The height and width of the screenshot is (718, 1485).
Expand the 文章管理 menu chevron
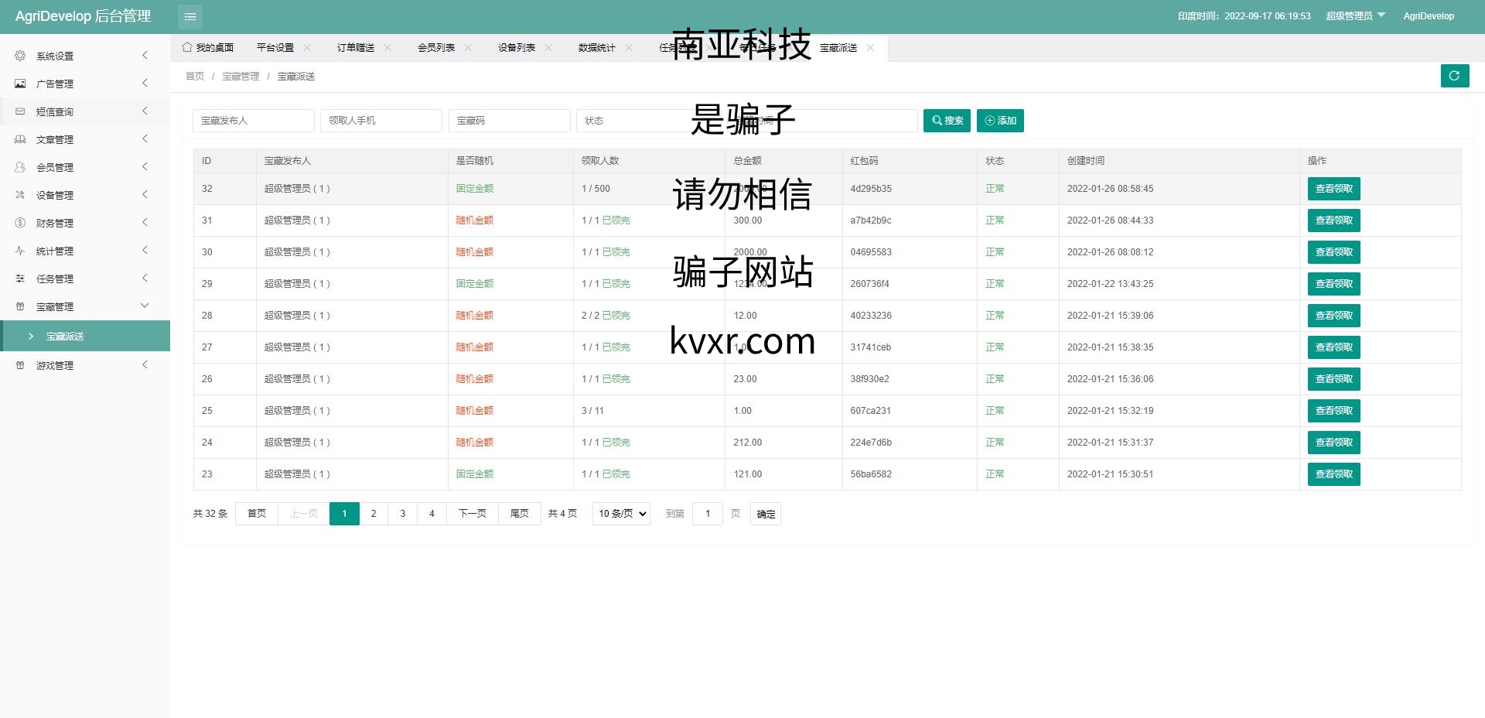click(145, 138)
